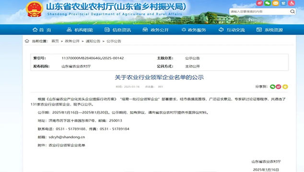Image resolution: width=304 pixels, height=172 pixels.
Task: Open the 系统资源 navigation menu
Action: 269,30
